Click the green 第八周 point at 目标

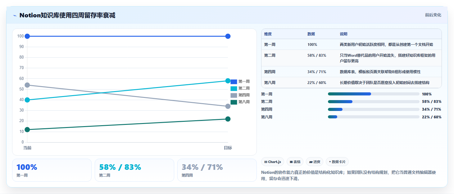228,119
